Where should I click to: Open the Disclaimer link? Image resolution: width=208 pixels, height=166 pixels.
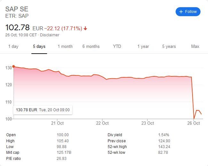pos(50,35)
